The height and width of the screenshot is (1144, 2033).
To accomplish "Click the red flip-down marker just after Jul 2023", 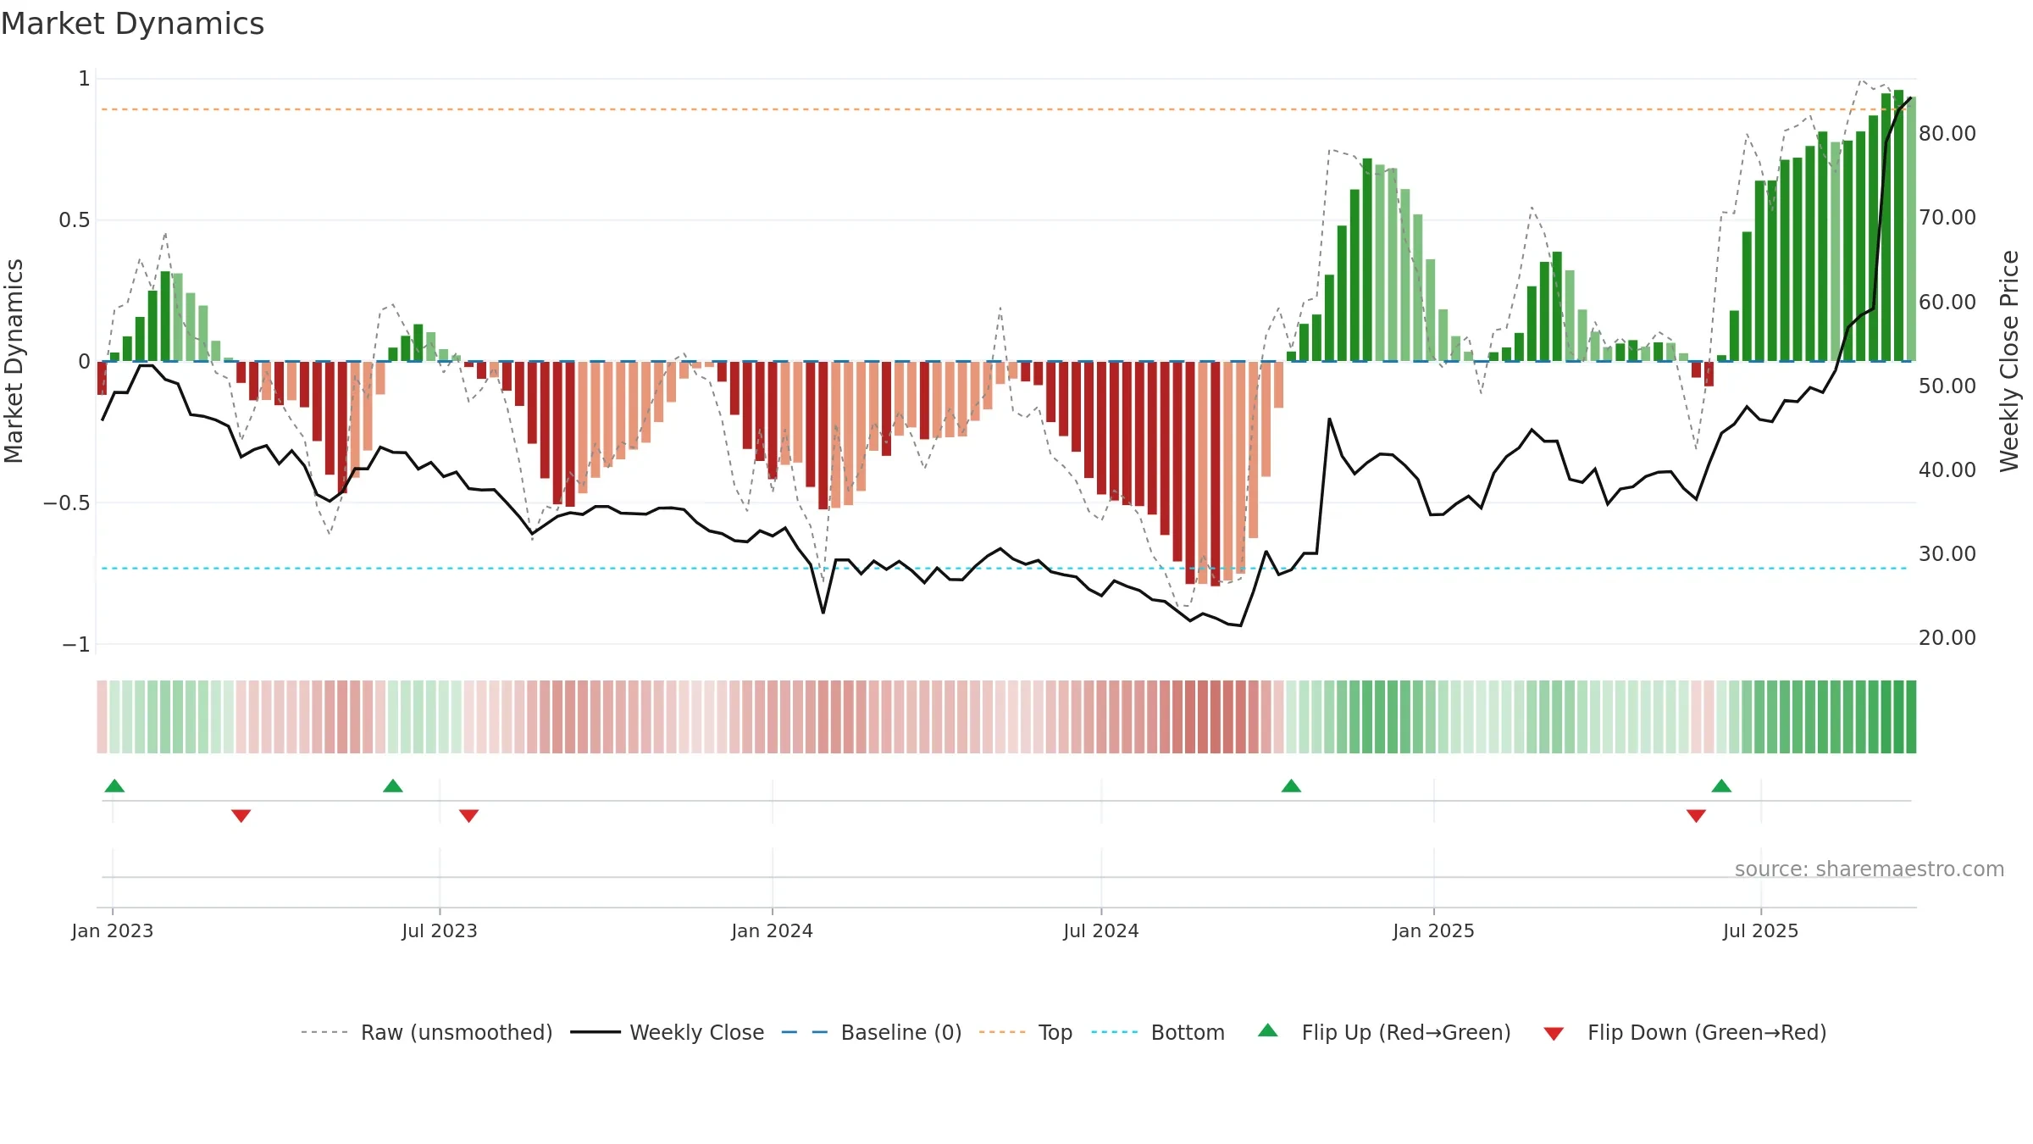I will coord(469,816).
